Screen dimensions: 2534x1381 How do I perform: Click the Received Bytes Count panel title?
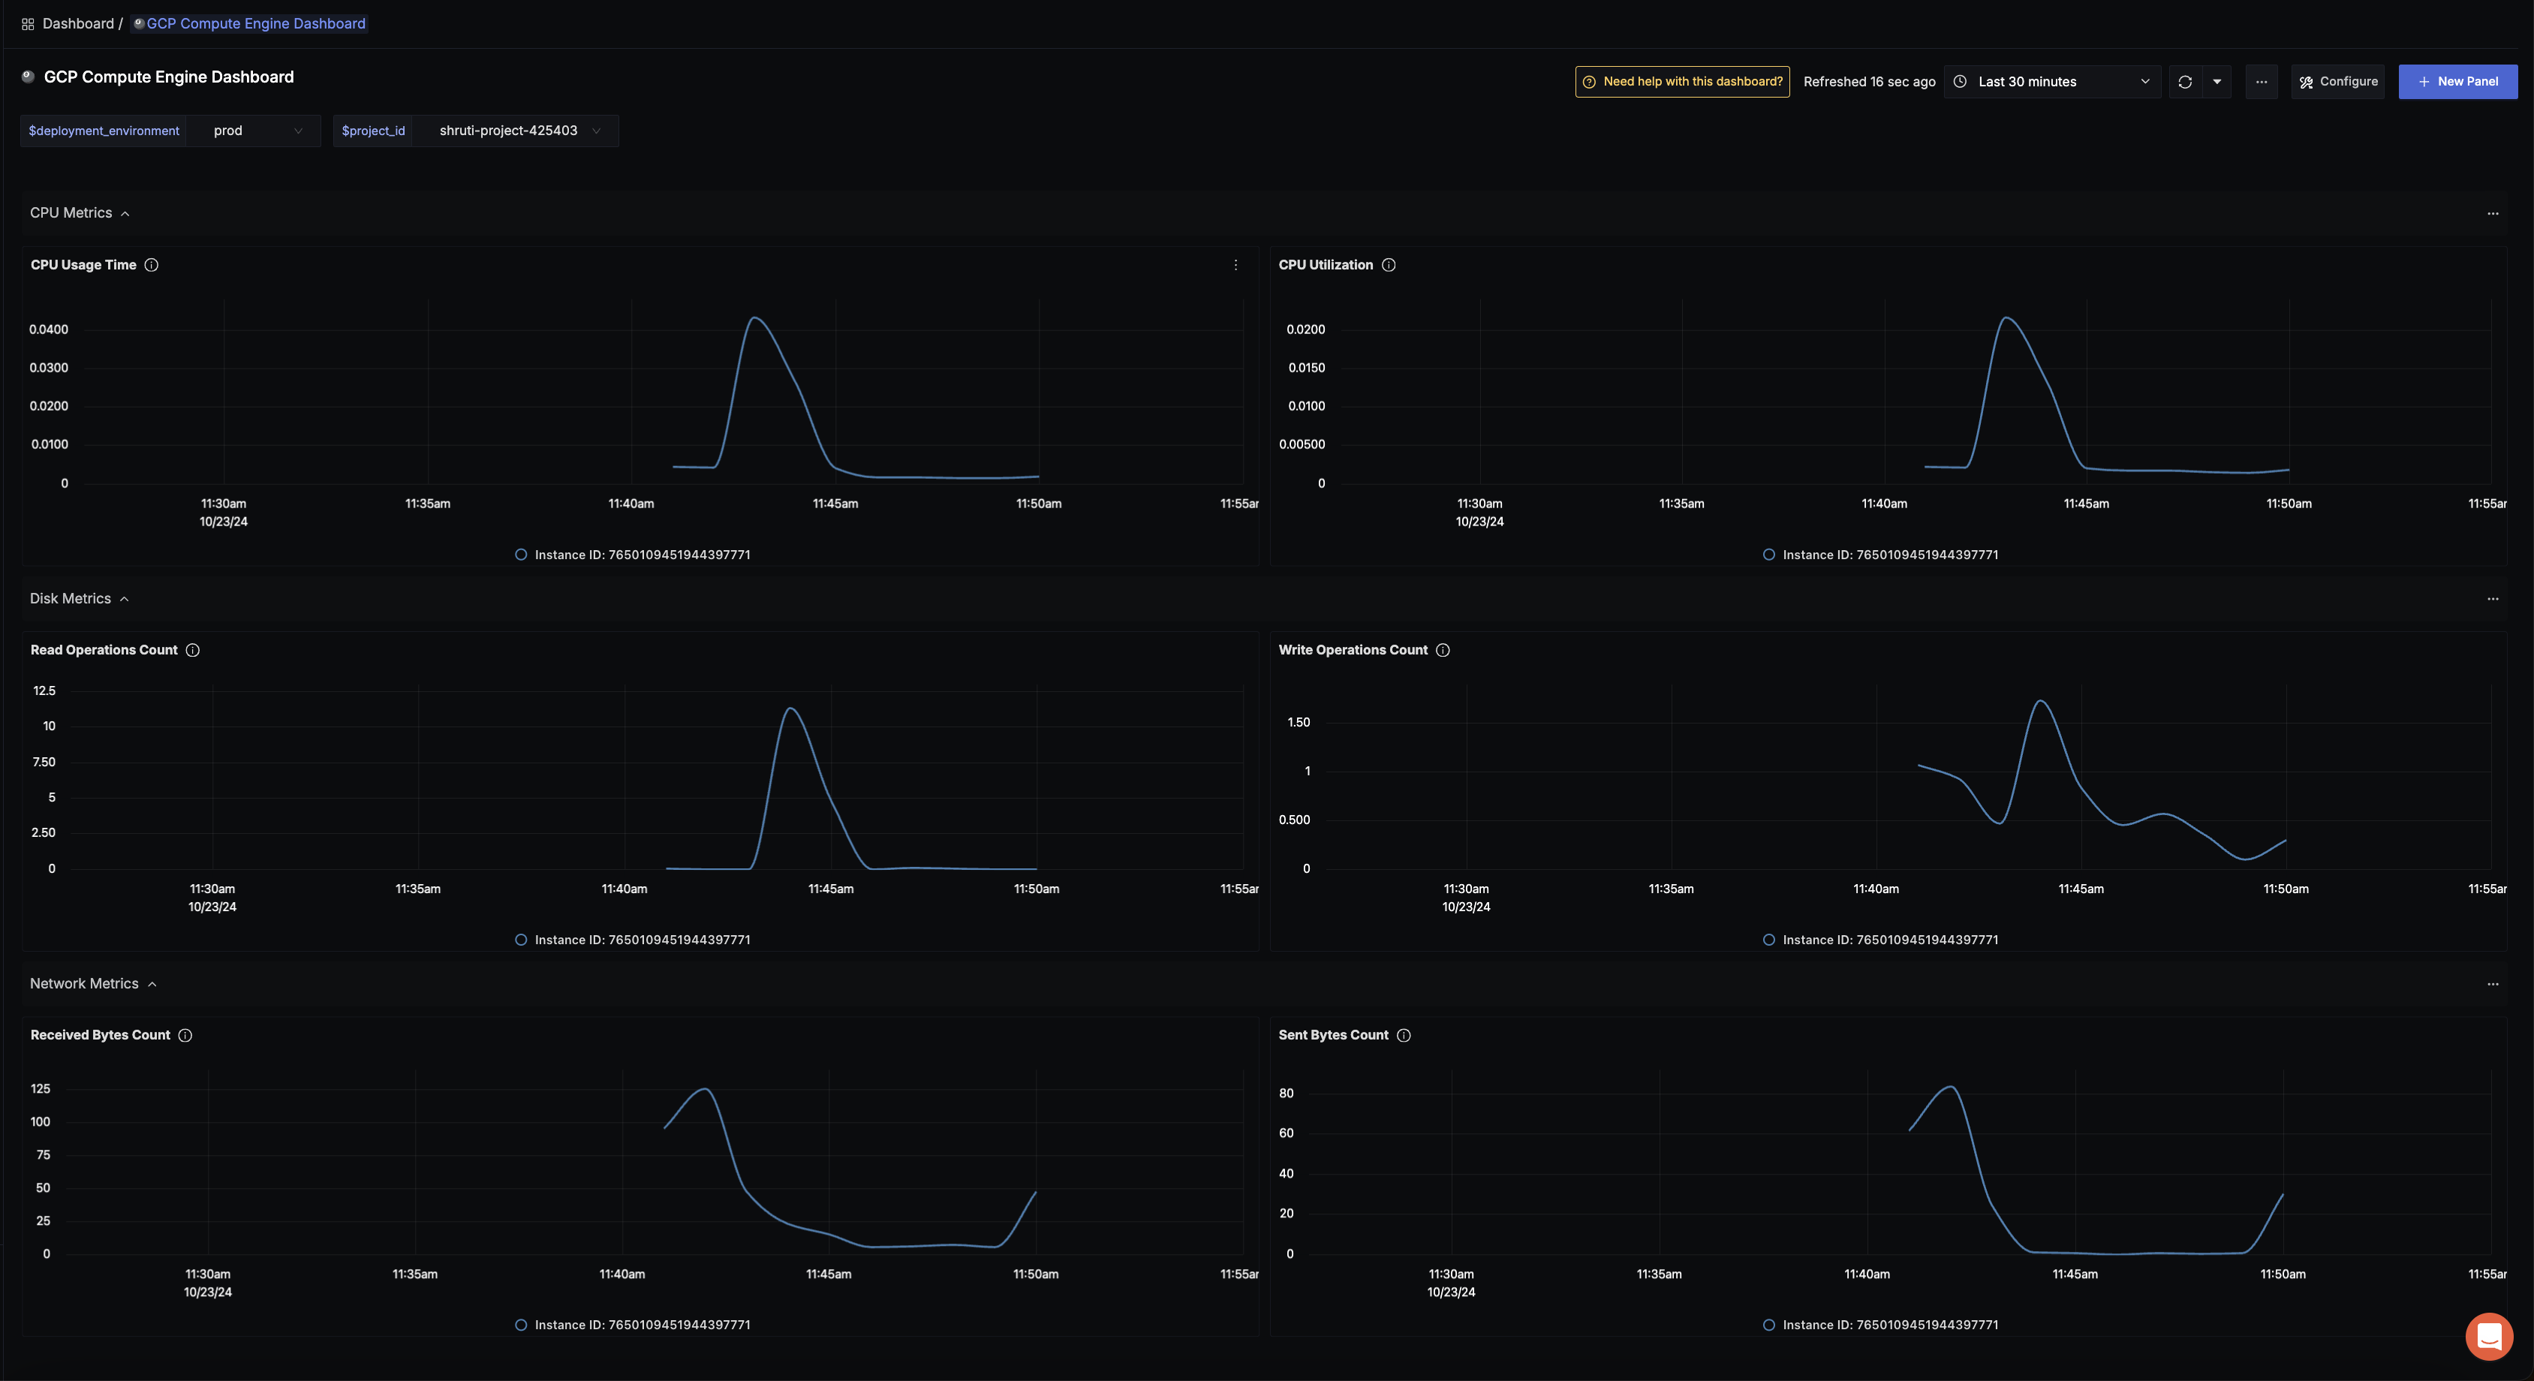pos(101,1035)
